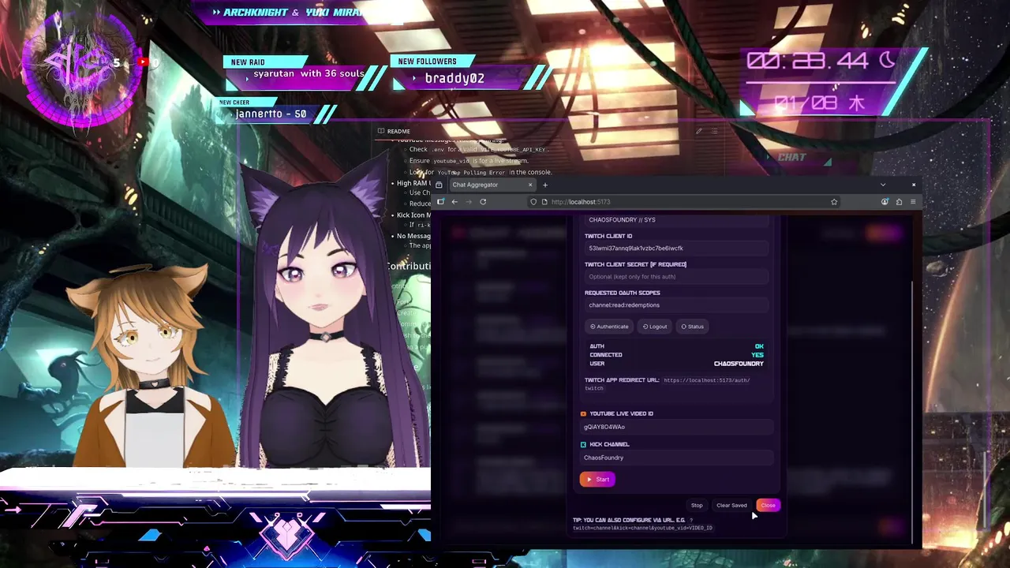This screenshot has width=1010, height=568.
Task: Select the Chat Aggregator tab
Action: pyautogui.click(x=492, y=185)
